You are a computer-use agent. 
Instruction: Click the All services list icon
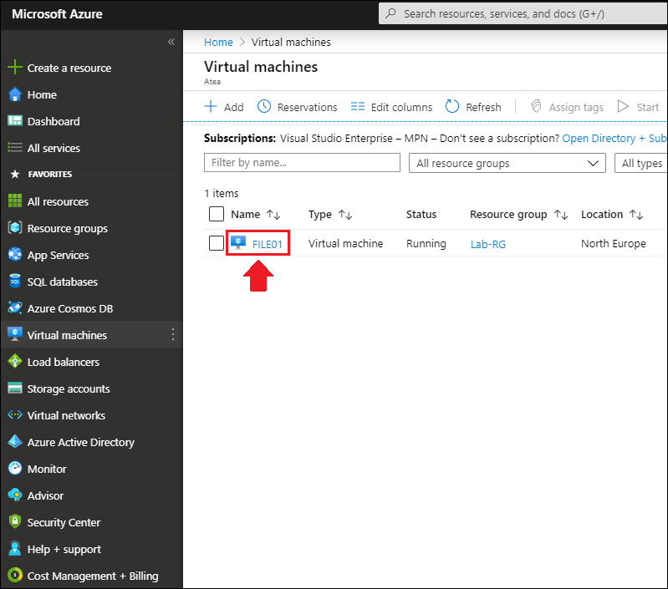[15, 148]
